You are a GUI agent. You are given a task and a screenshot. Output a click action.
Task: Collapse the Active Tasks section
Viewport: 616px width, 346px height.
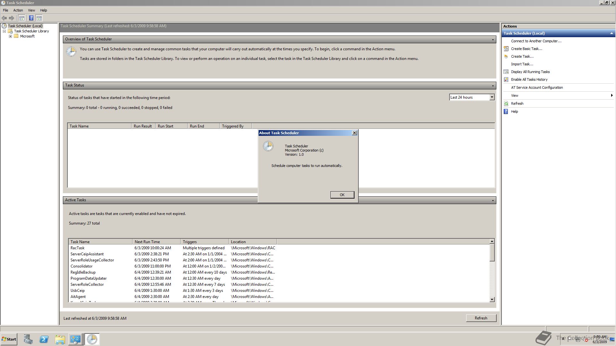493,200
